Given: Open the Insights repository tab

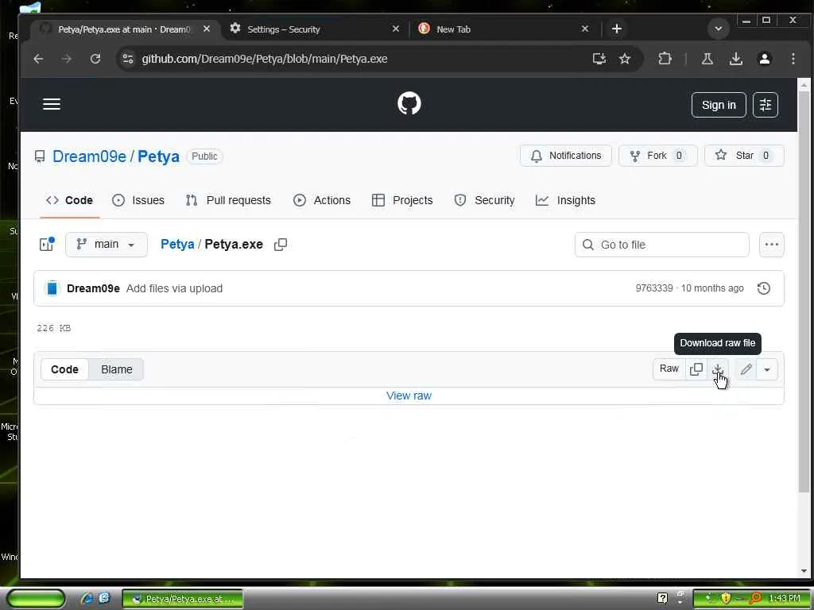Looking at the screenshot, I should click(x=565, y=200).
